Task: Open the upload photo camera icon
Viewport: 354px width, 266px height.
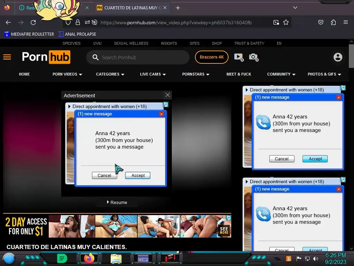Action: click(x=254, y=57)
